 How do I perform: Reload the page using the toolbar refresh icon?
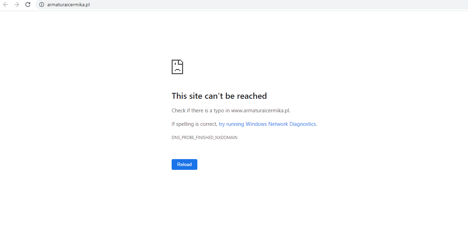(x=28, y=5)
